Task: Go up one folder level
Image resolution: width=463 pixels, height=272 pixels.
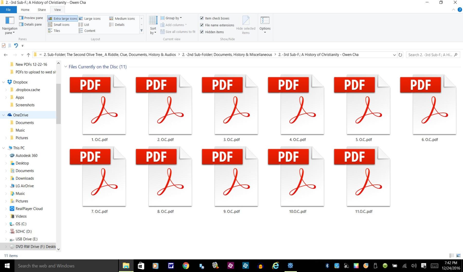Action: click(28, 55)
